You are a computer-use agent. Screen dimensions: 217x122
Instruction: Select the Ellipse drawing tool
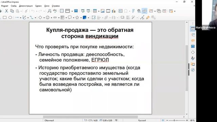(x=10, y=18)
